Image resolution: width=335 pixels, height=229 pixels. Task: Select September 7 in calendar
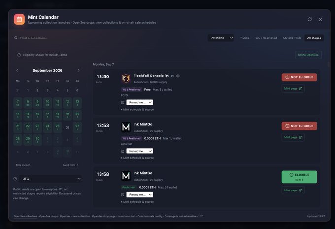(x=18, y=103)
